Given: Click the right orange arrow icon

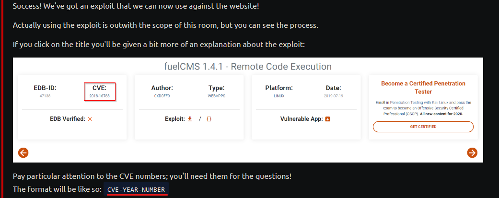Looking at the screenshot, I should coord(472,153).
